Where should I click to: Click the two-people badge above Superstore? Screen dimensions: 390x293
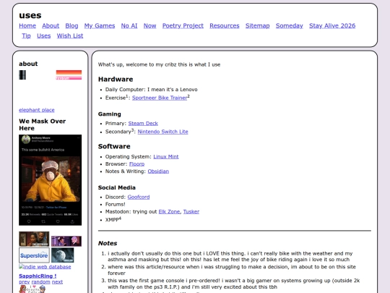(x=34, y=239)
